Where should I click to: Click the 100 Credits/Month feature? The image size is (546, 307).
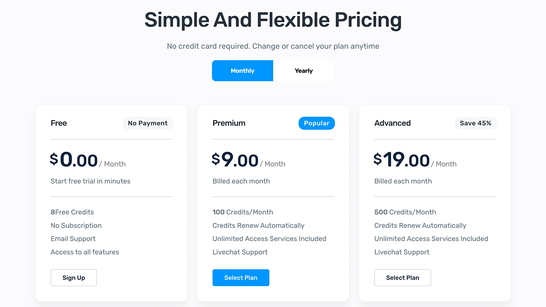pos(243,212)
